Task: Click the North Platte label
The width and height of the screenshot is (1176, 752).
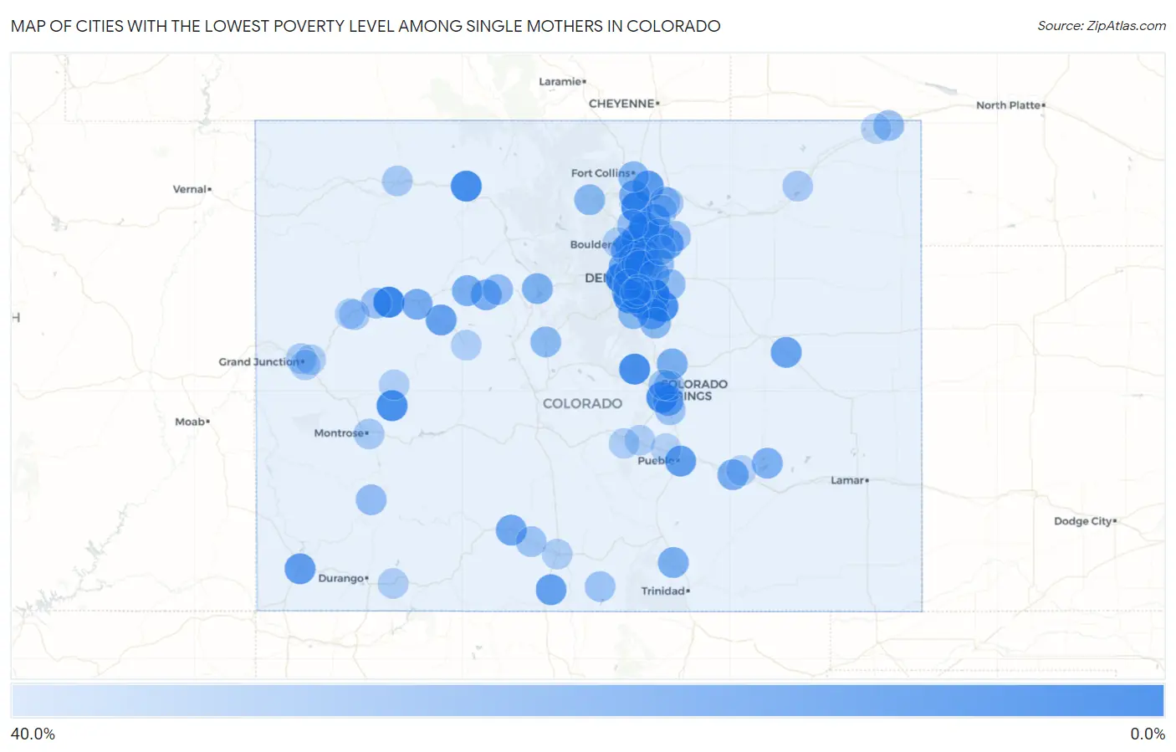Action: (1009, 105)
